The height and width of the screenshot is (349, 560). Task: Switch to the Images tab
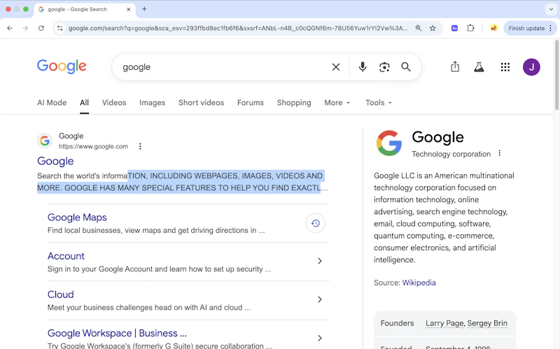tap(152, 102)
